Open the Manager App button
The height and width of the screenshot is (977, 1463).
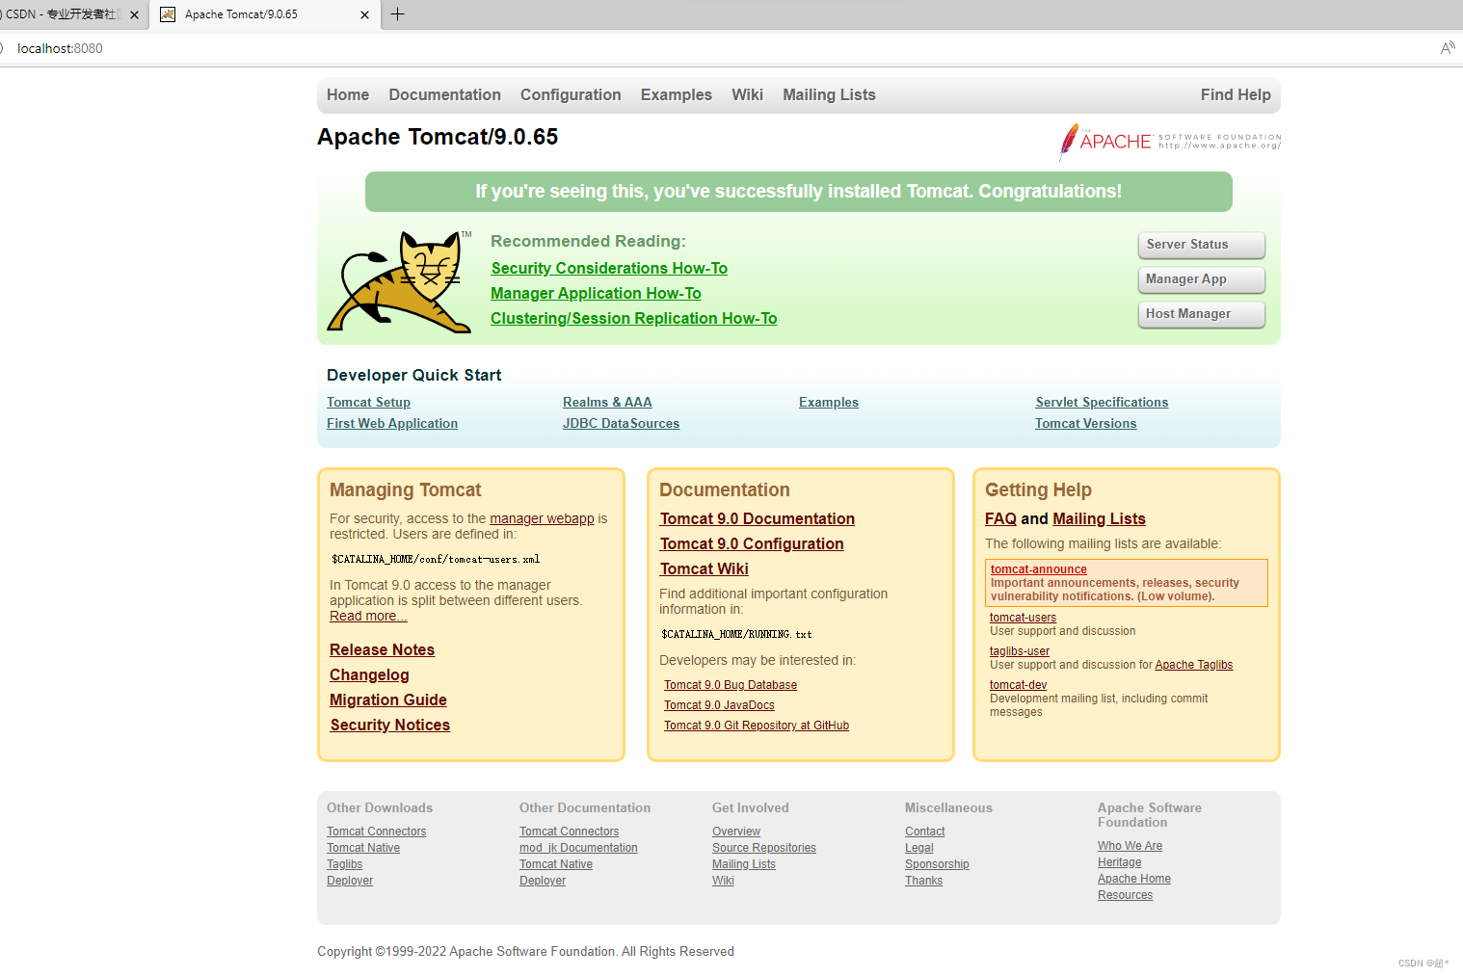(1201, 279)
